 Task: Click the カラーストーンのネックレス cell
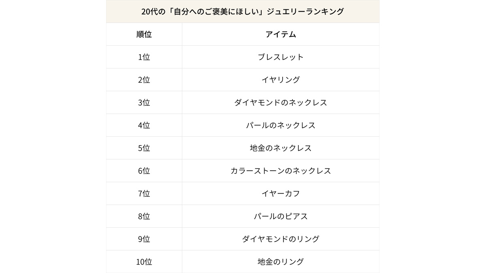(281, 171)
